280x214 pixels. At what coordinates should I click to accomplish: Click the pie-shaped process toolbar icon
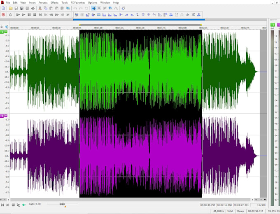click(93, 15)
